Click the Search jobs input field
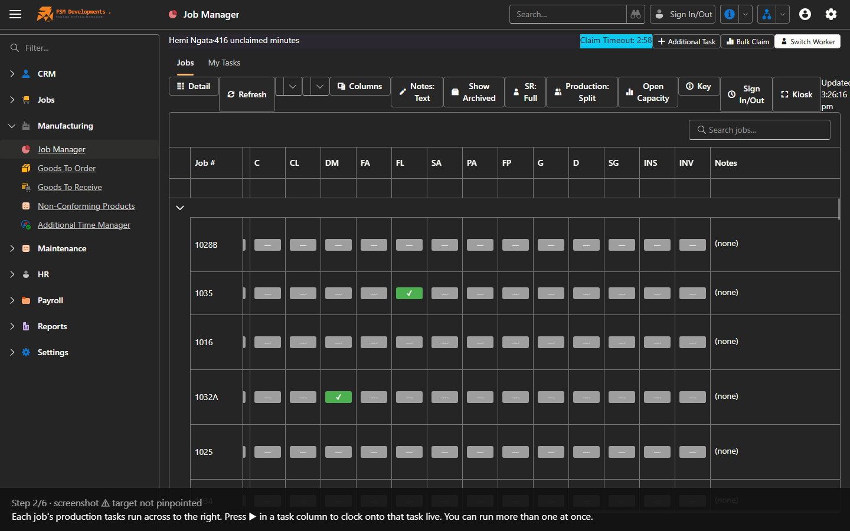 [760, 130]
